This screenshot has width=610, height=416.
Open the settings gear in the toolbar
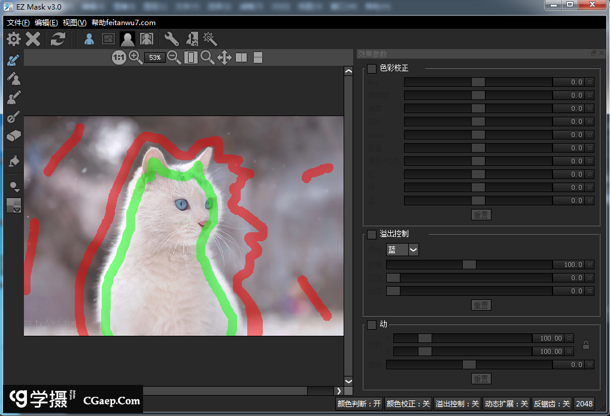13,40
